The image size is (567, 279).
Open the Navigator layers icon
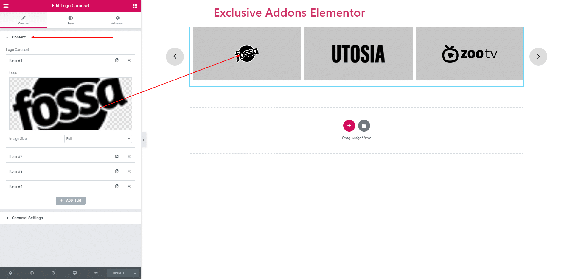(x=32, y=273)
